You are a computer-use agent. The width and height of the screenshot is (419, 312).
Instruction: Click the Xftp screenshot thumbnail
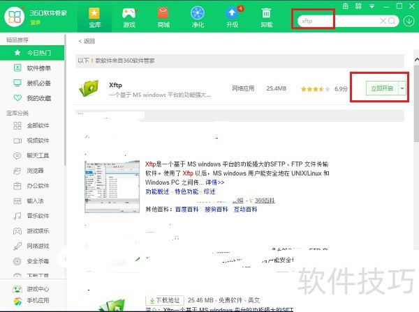[112, 187]
